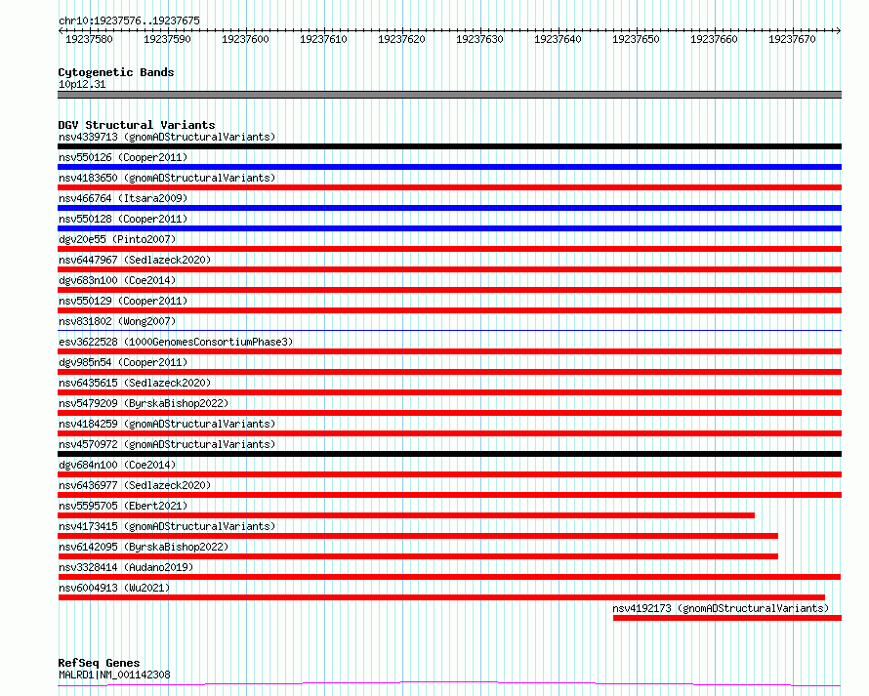The width and height of the screenshot is (869, 696).
Task: Open variant dgv683n100 (Coe2014)
Action: (117, 280)
